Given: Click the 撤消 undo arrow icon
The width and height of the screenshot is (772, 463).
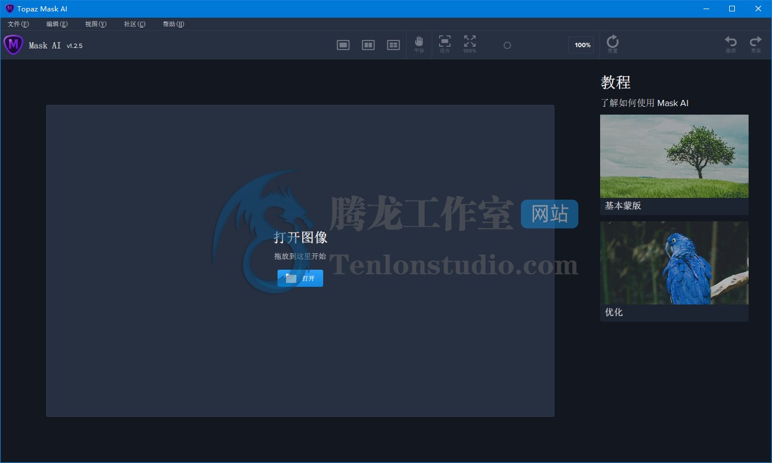Looking at the screenshot, I should click(731, 44).
